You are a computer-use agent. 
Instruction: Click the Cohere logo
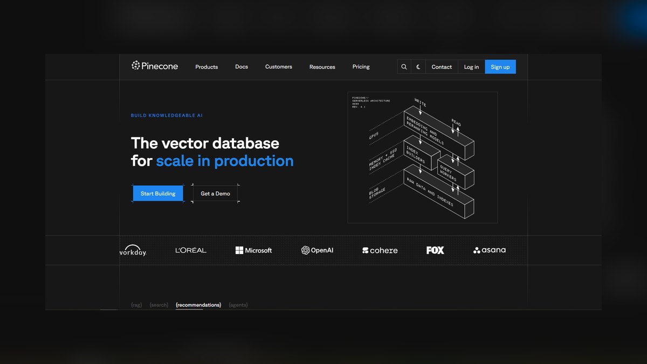380,250
